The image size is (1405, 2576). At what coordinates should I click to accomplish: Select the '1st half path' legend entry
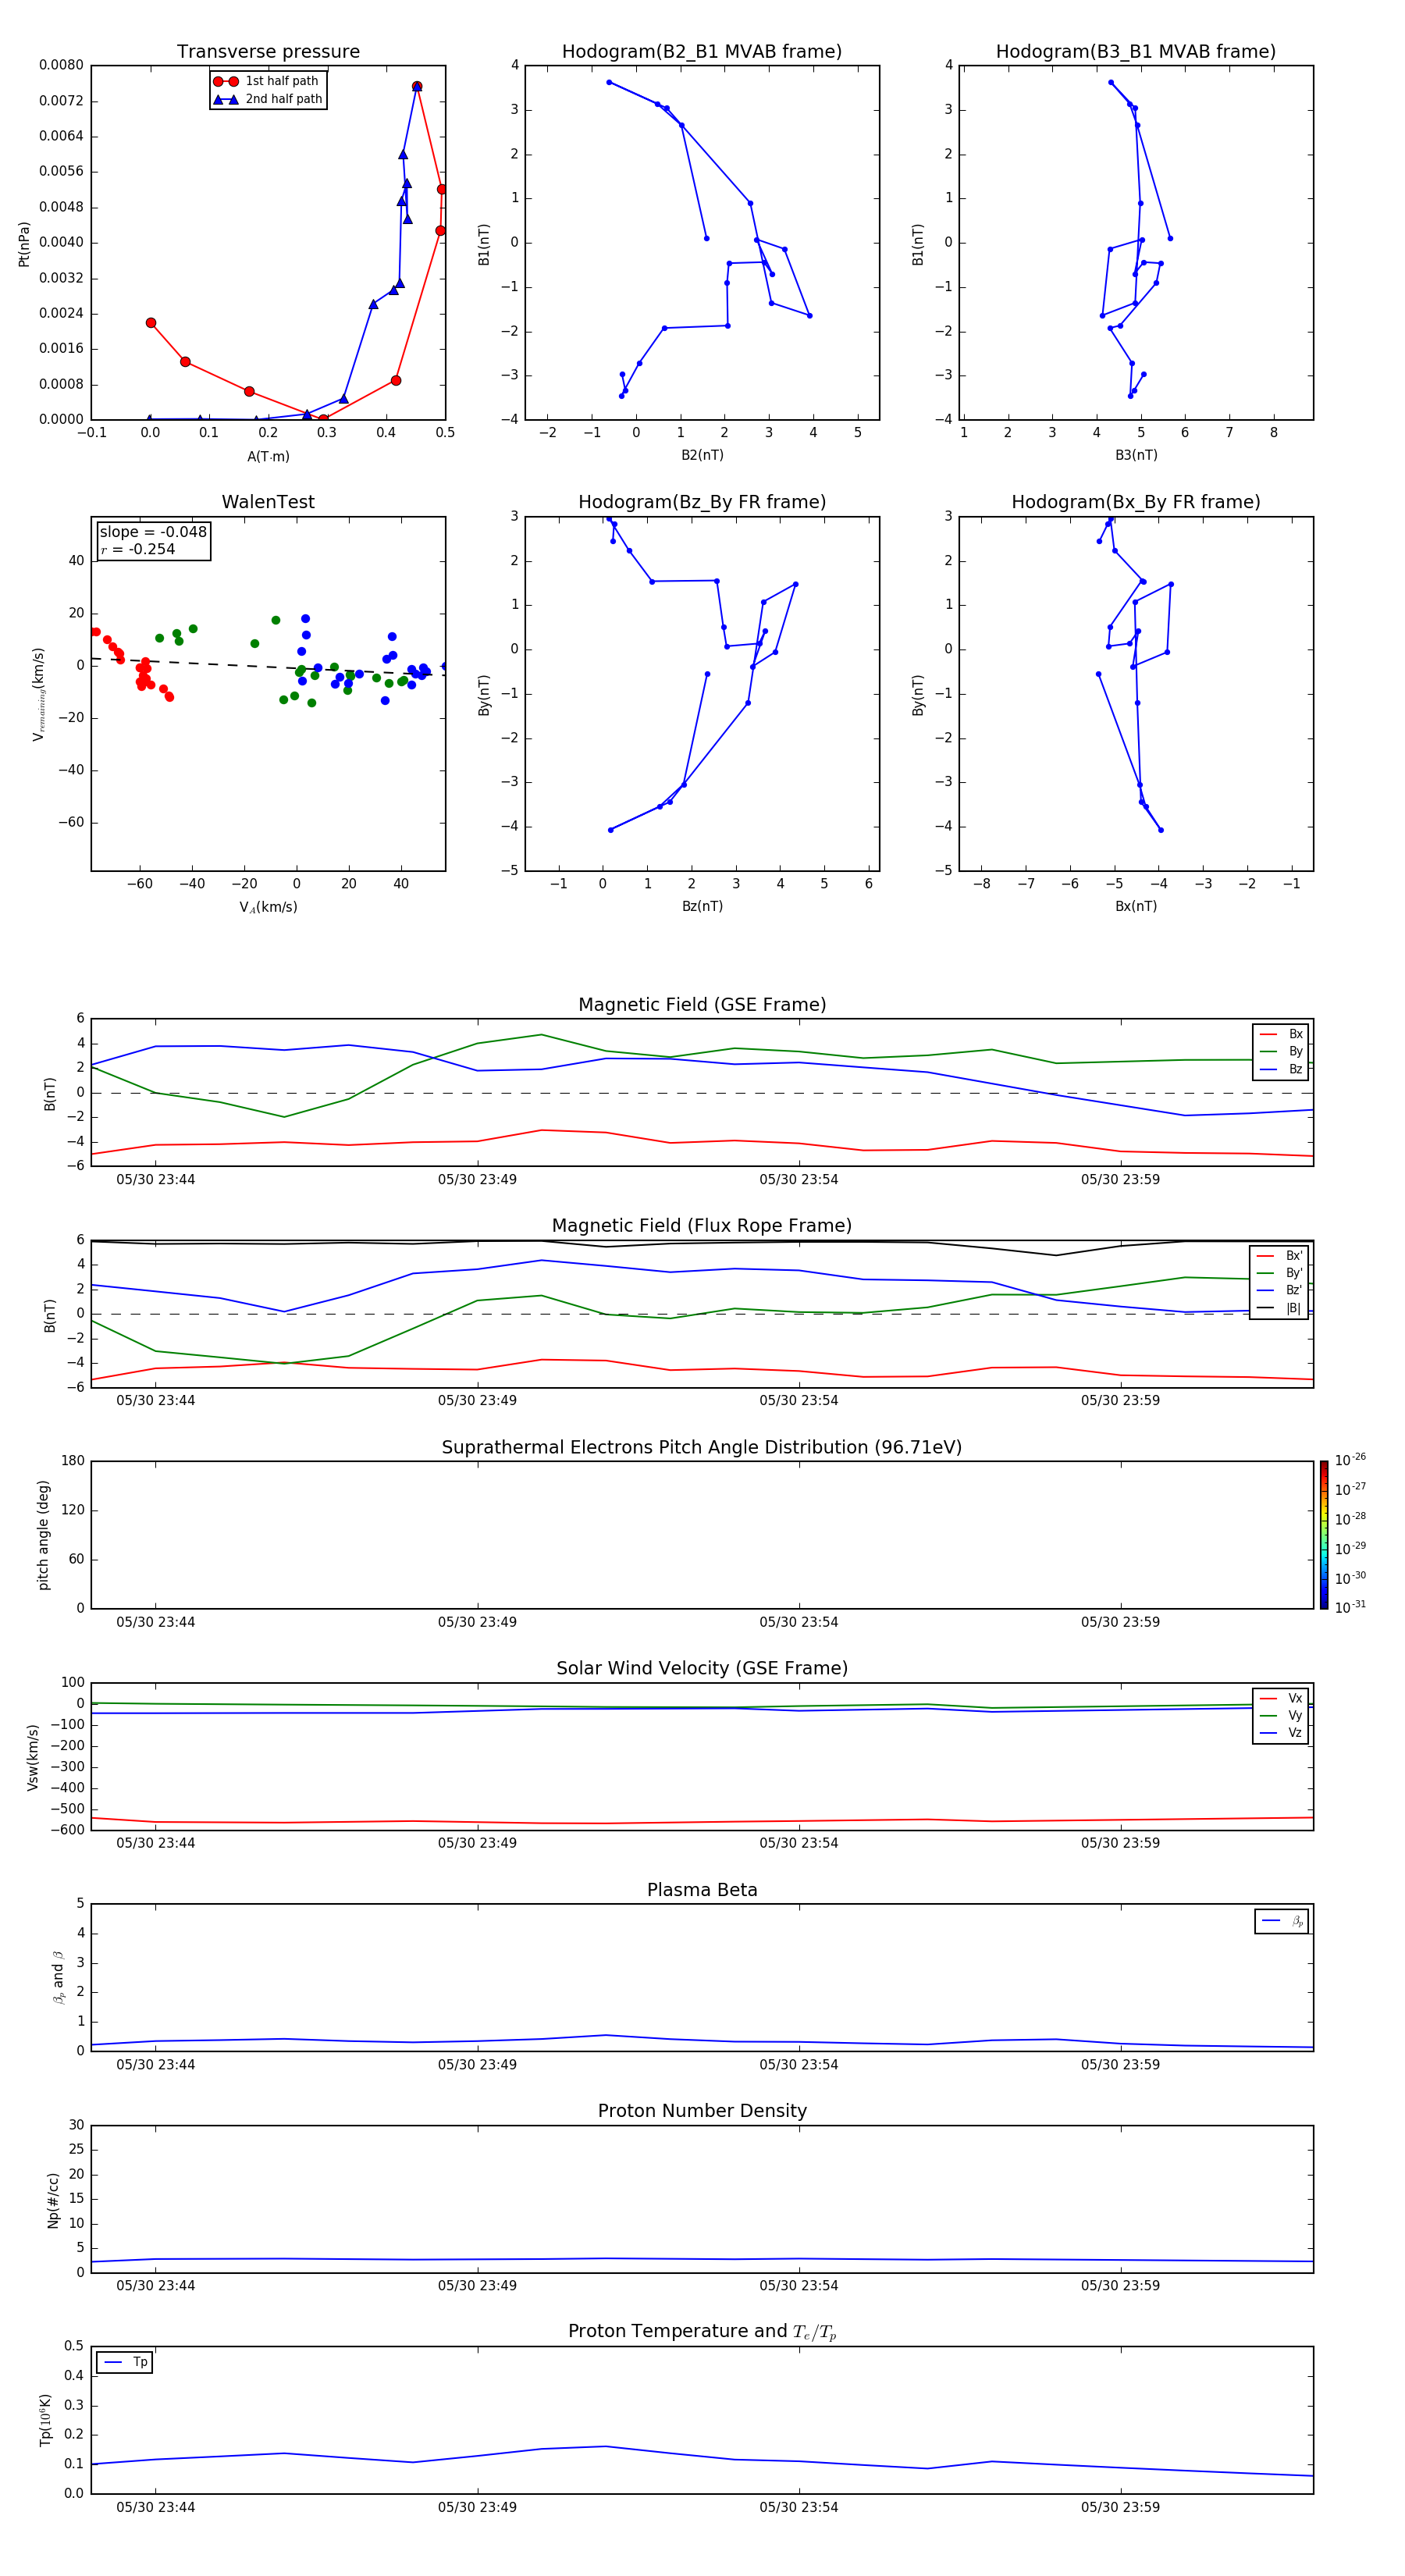point(268,81)
